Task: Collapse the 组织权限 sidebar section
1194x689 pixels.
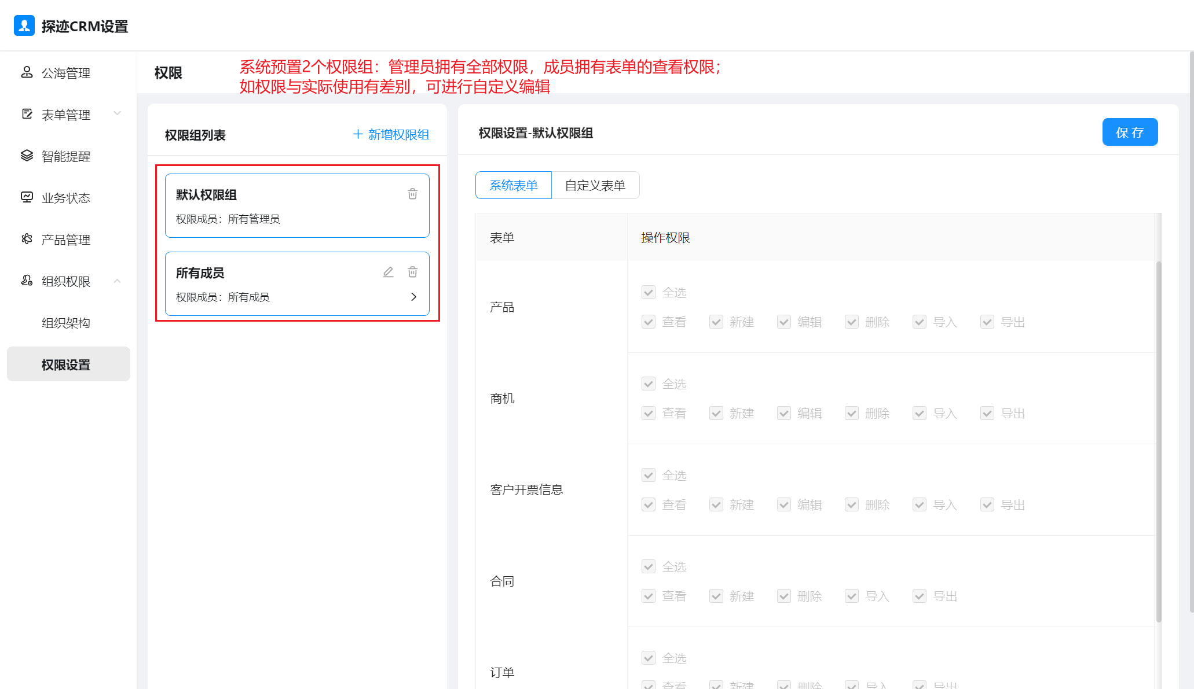Action: (118, 281)
